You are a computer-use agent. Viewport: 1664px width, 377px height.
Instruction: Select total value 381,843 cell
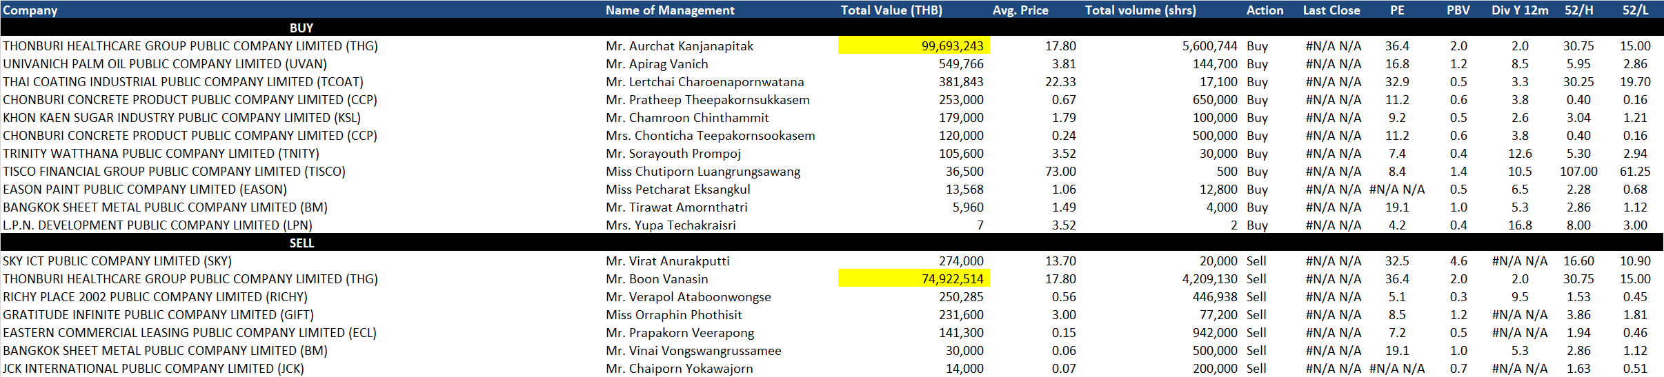pyautogui.click(x=961, y=82)
